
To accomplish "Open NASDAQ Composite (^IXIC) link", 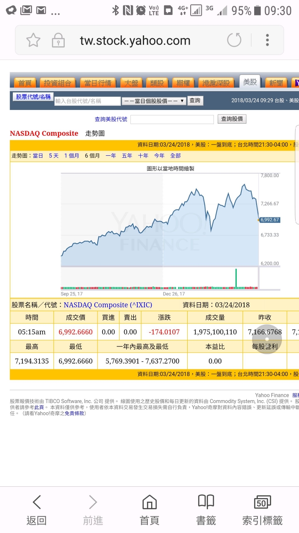I will (x=108, y=305).
